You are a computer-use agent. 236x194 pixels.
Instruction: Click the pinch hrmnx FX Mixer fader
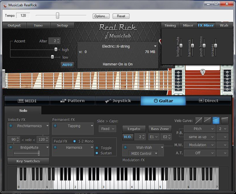click(x=204, y=46)
